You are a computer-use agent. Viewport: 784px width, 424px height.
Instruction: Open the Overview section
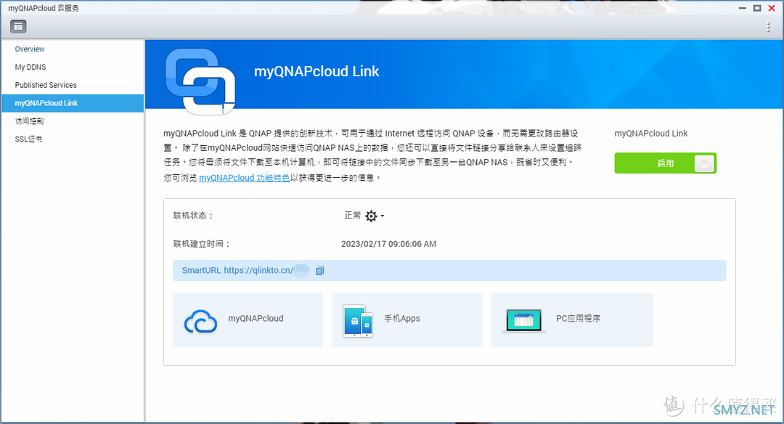(30, 49)
